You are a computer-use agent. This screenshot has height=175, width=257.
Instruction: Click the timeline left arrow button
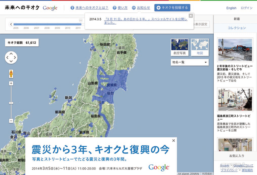click(11, 24)
